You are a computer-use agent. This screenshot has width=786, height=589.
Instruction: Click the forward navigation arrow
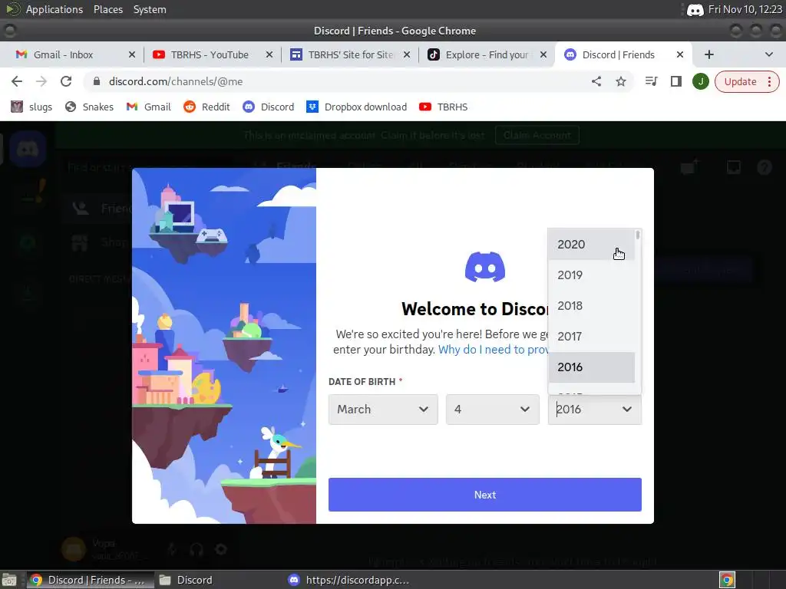[x=41, y=81]
